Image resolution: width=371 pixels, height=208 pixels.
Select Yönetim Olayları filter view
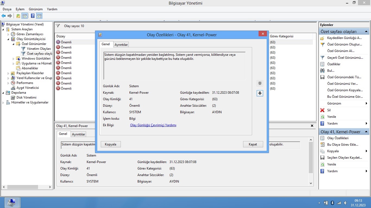coord(39,49)
